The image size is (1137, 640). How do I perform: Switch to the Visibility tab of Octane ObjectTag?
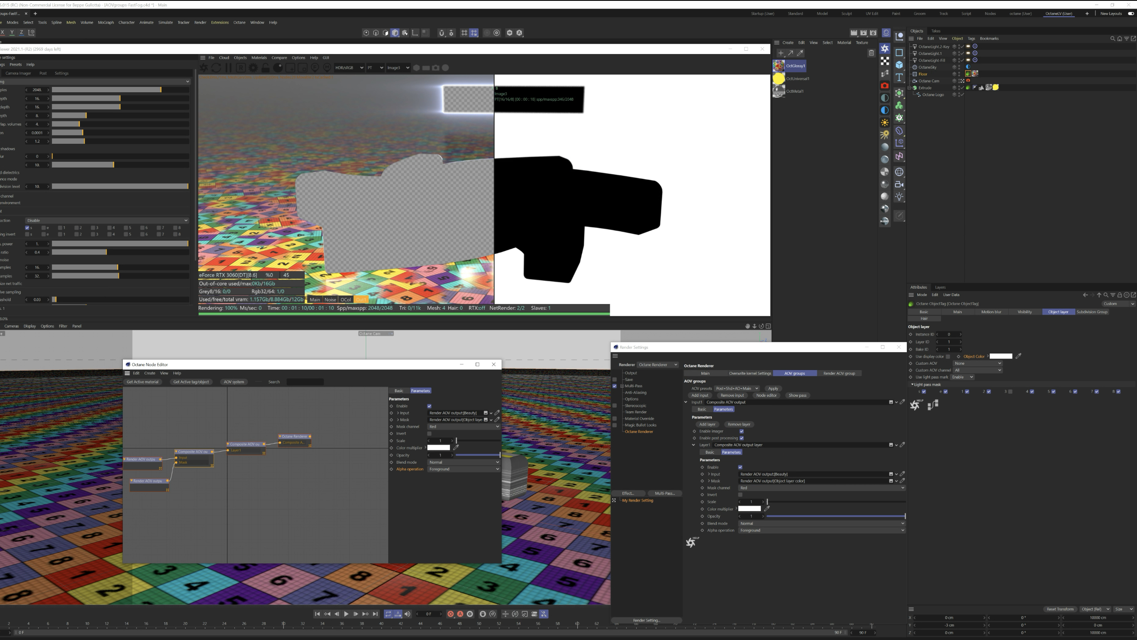[x=1025, y=312]
